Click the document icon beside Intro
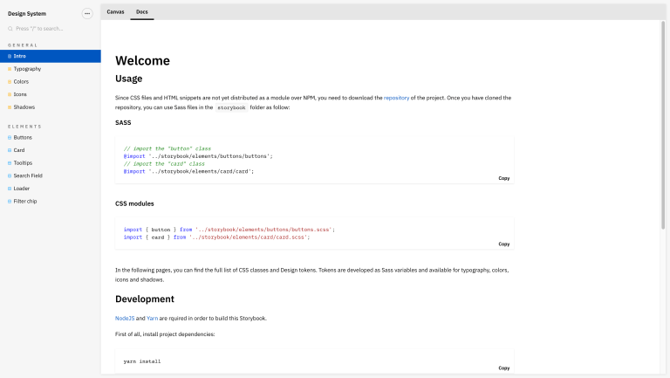The width and height of the screenshot is (670, 378). [10, 56]
